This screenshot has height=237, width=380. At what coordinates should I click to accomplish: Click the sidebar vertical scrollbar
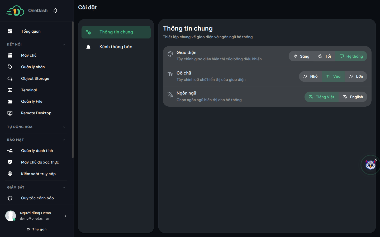click(x=73, y=90)
